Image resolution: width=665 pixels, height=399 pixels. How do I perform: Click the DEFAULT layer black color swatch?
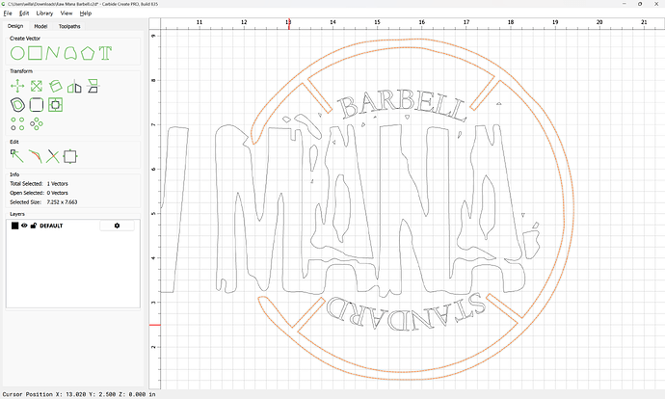click(14, 226)
